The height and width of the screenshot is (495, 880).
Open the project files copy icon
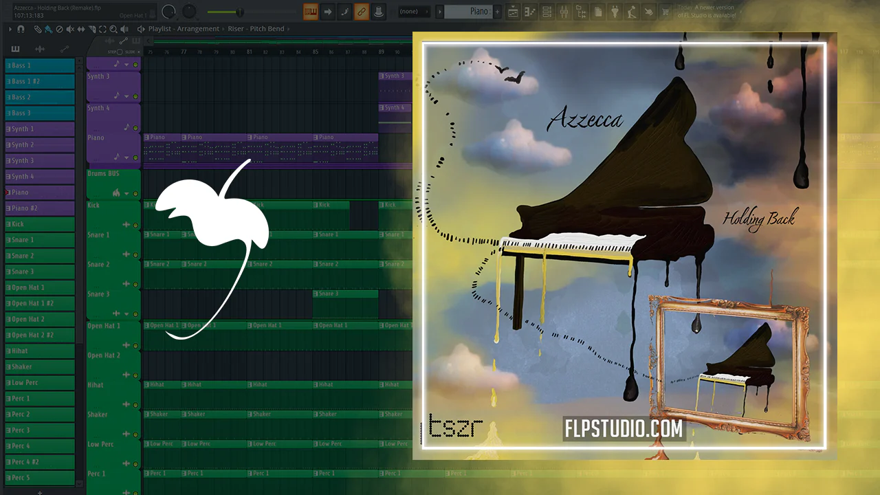click(598, 12)
